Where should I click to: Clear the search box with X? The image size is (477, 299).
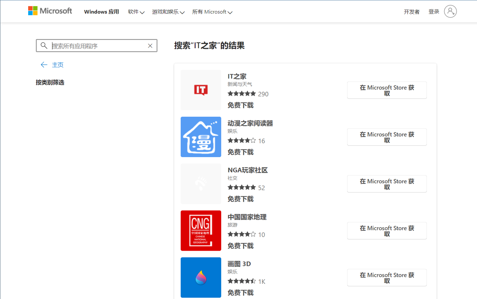pyautogui.click(x=150, y=46)
